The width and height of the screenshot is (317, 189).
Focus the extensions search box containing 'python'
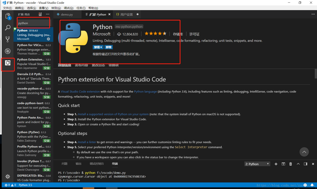(33, 23)
